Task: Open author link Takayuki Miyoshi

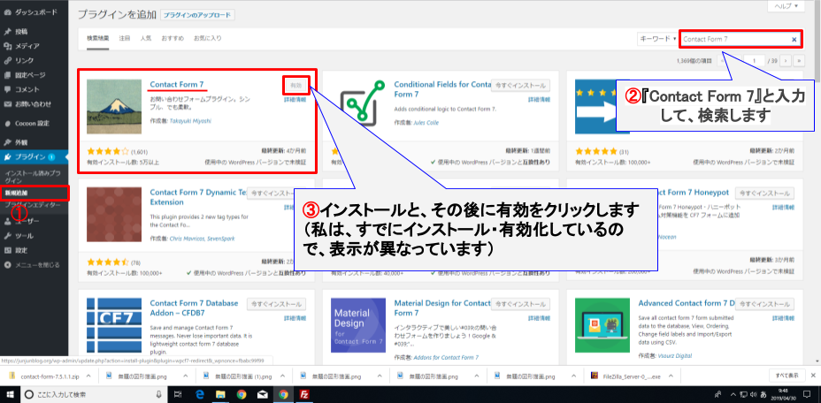Action: 190,121
